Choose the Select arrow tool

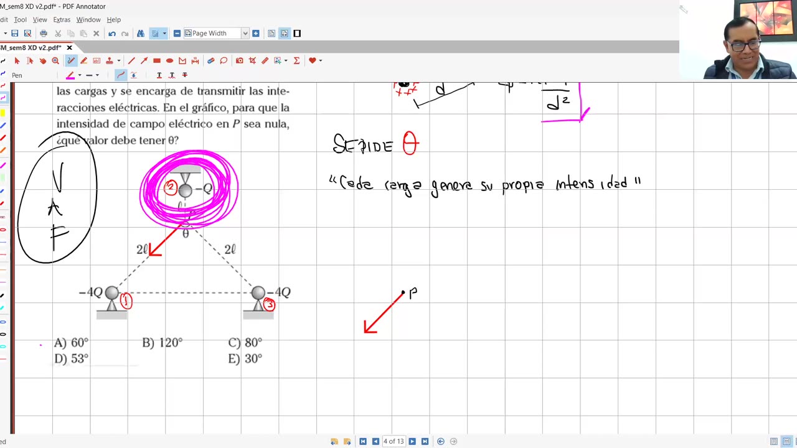point(17,60)
